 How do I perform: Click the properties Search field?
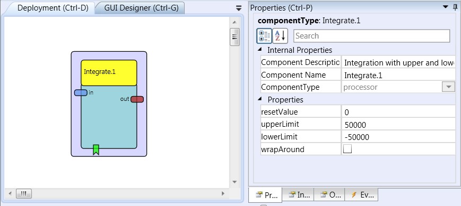tap(372, 36)
